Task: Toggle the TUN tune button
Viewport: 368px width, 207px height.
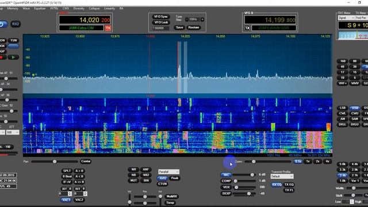Action: click(13, 40)
